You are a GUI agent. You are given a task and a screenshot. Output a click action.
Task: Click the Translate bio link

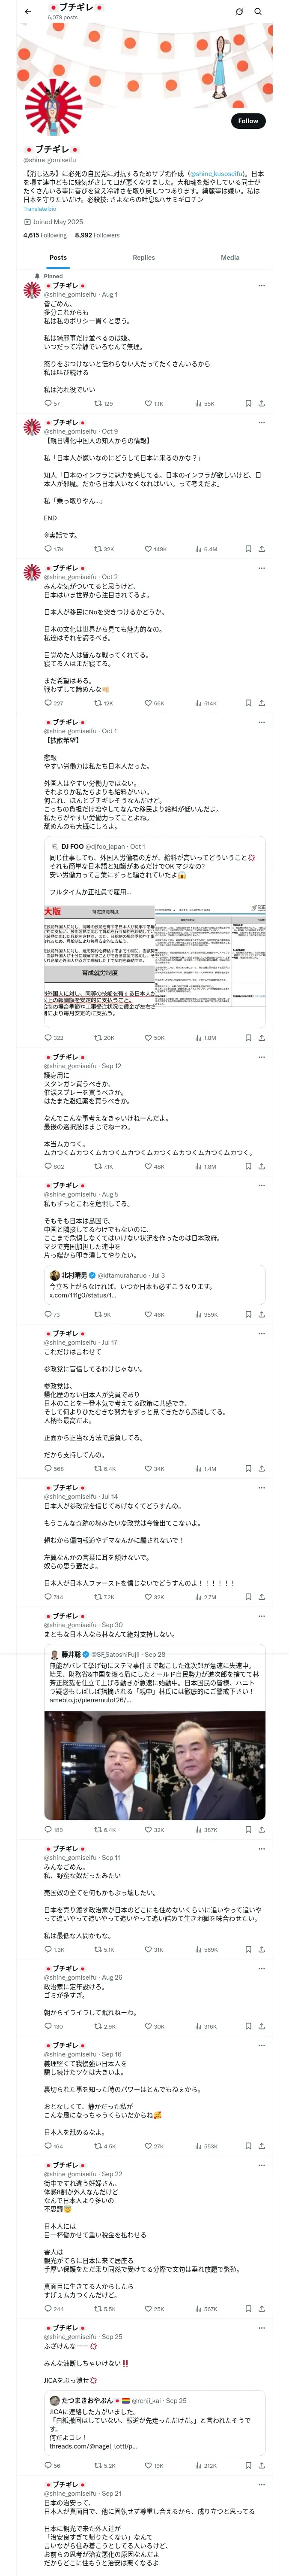[x=40, y=209]
